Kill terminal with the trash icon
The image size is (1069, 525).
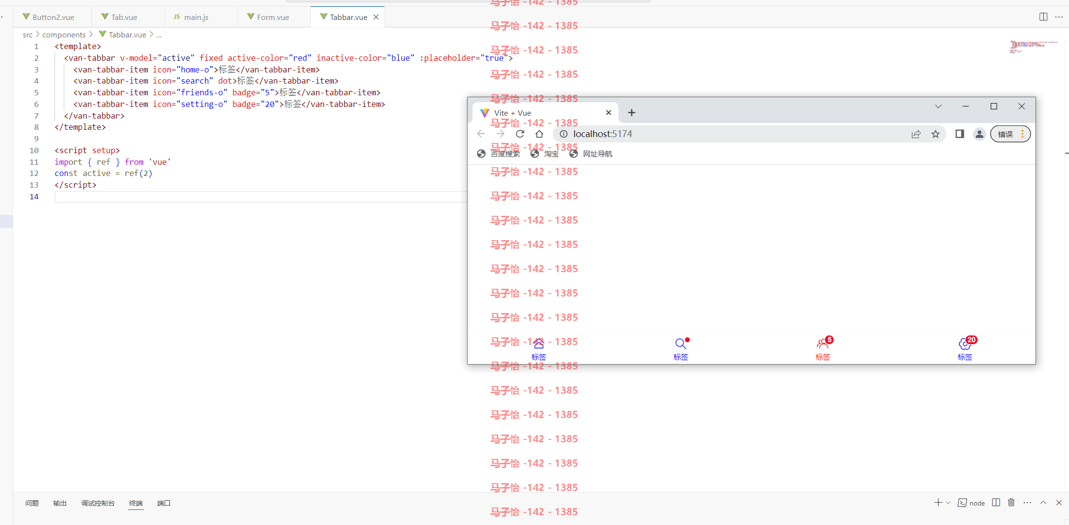[x=1011, y=503]
